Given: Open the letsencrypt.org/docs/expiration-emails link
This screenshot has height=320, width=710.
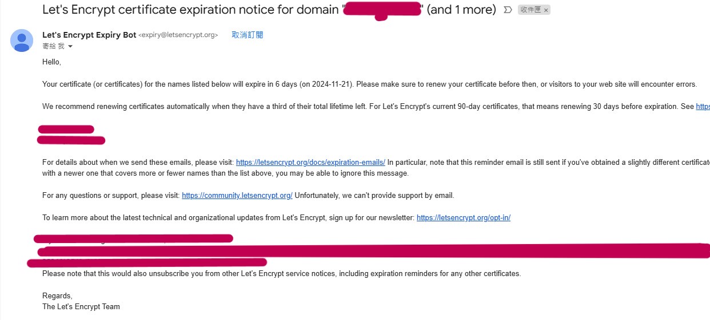Looking at the screenshot, I should tap(310, 163).
